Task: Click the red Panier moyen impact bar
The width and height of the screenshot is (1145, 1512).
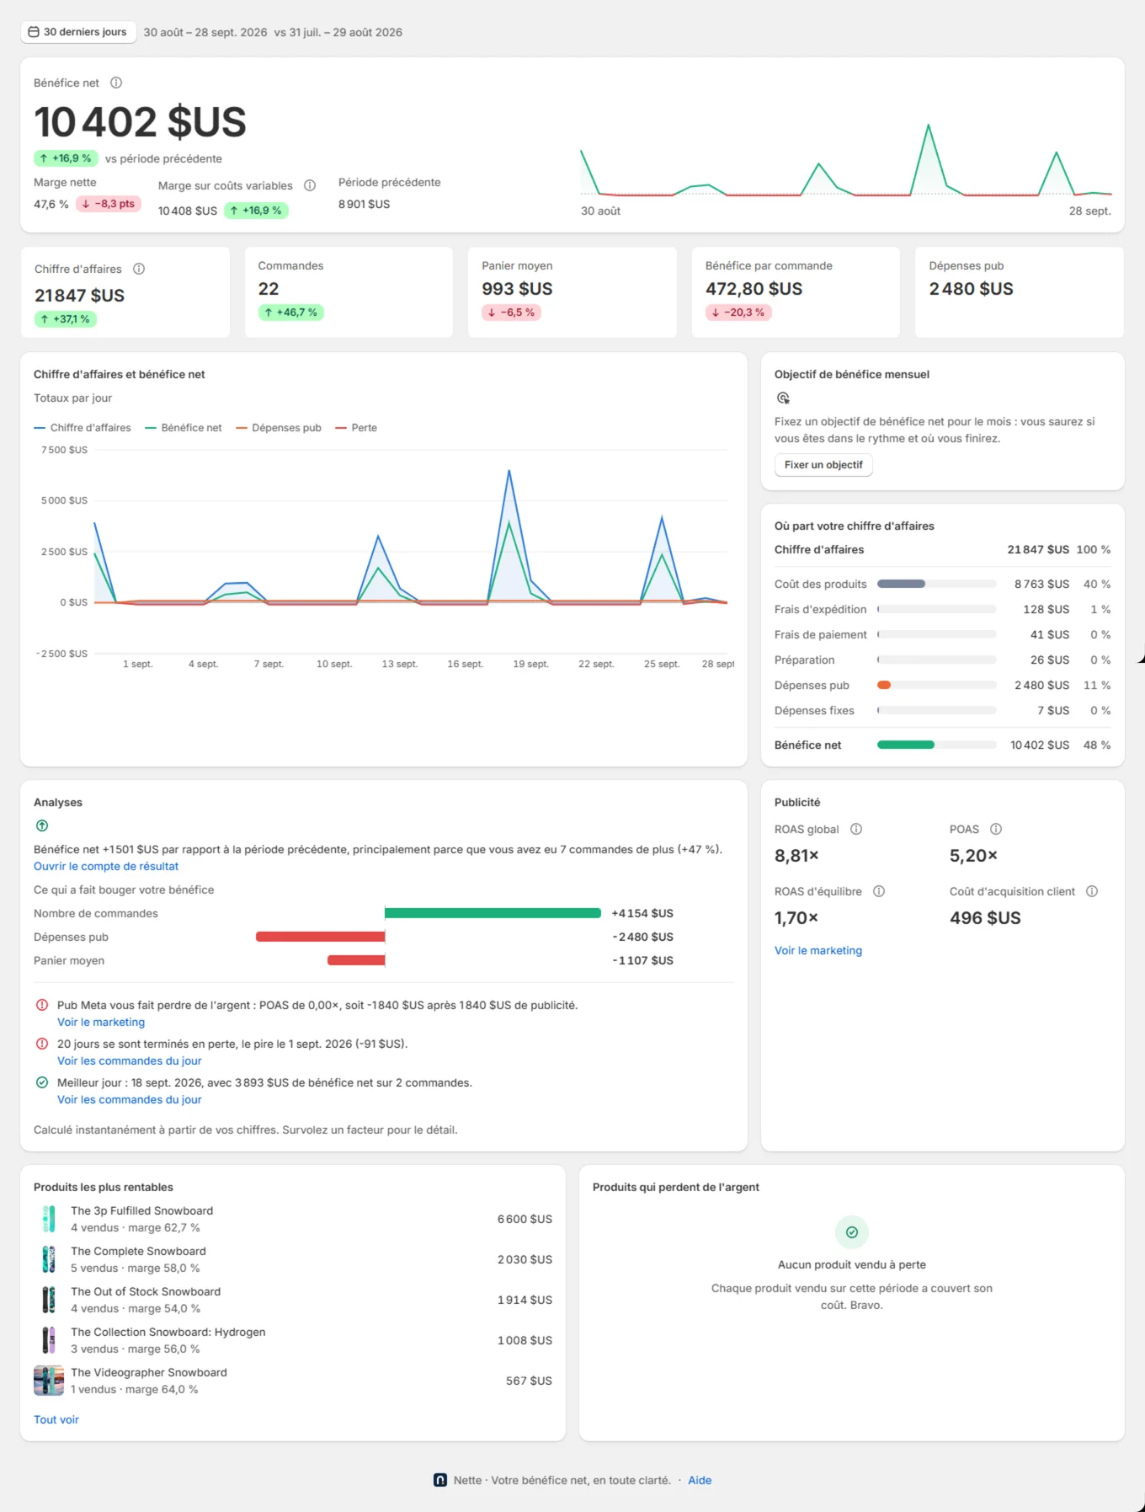Action: tap(356, 960)
